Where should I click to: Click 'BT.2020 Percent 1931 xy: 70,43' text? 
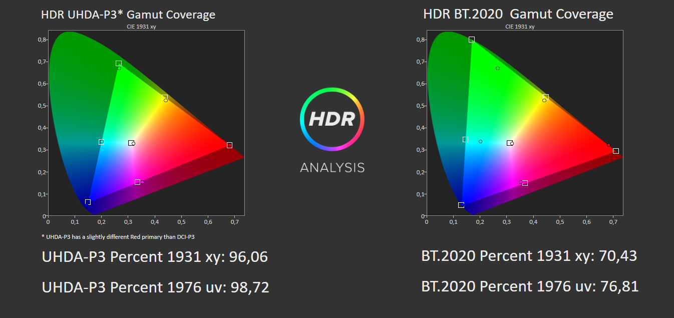click(x=529, y=256)
